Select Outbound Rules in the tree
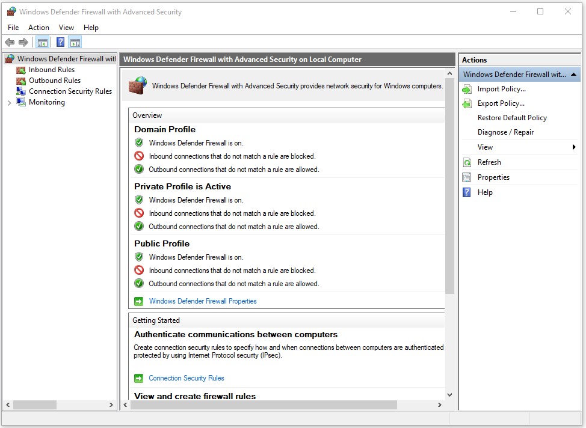The width and height of the screenshot is (586, 428). pos(55,81)
